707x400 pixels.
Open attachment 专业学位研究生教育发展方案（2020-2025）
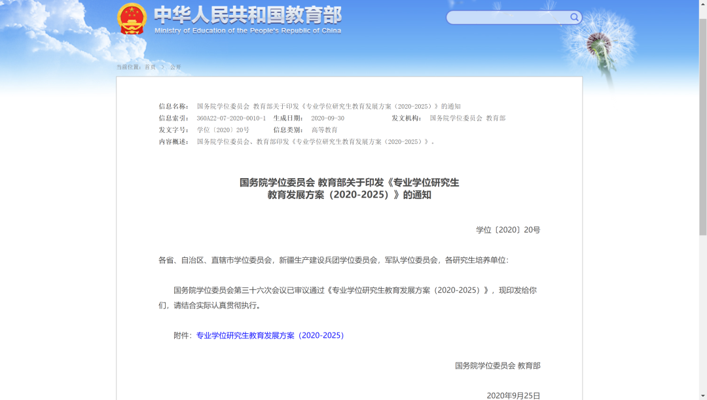pos(270,335)
